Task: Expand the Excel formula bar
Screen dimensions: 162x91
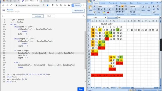Action: click(x=160, y=17)
